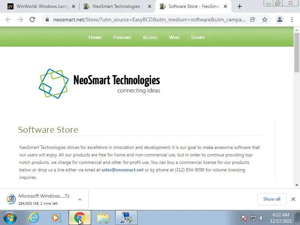300x225 pixels.
Task: Open Forums in the site navigation
Action: coord(123,37)
